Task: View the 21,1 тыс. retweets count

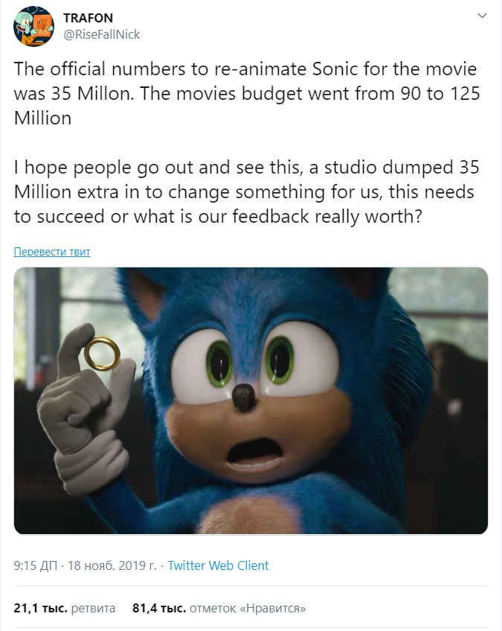Action: point(40,608)
